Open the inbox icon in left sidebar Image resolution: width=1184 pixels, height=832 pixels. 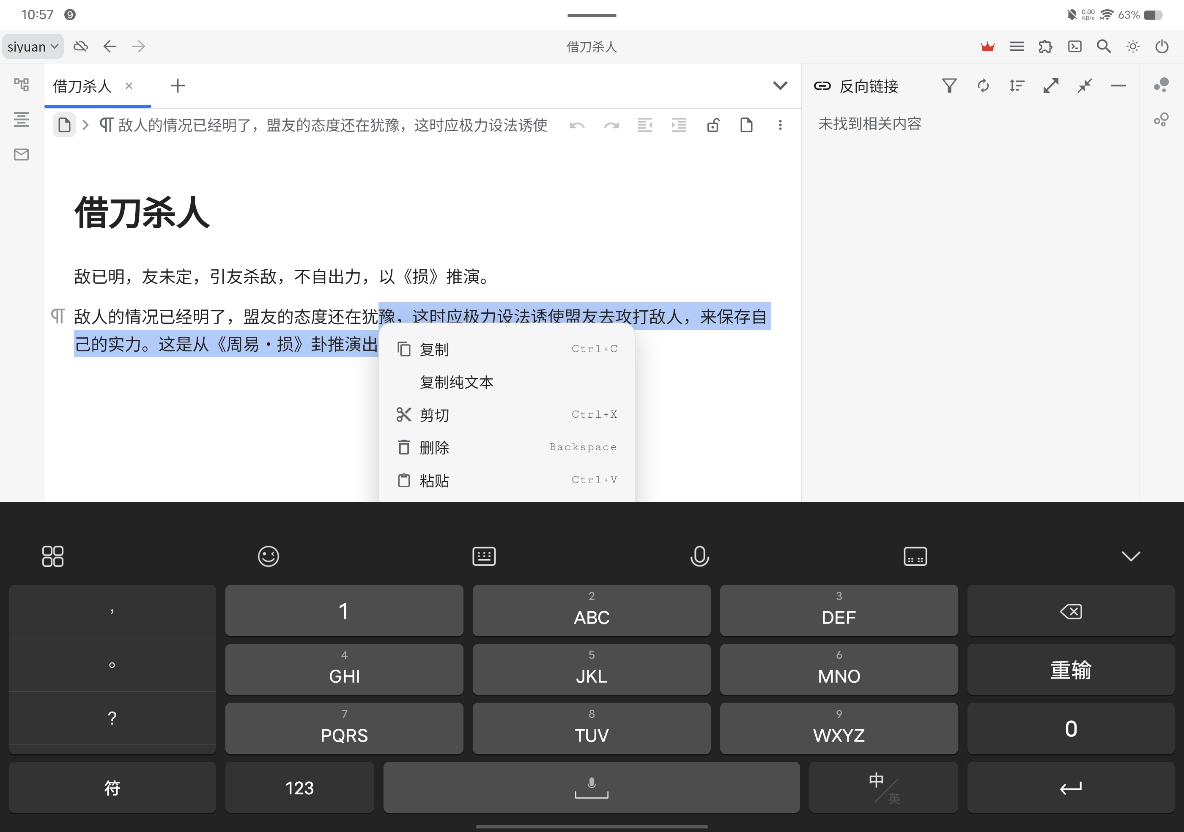tap(21, 154)
